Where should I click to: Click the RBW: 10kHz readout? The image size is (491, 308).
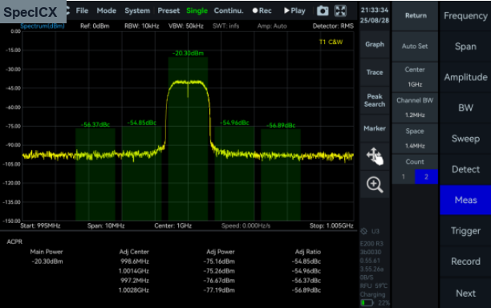point(141,26)
